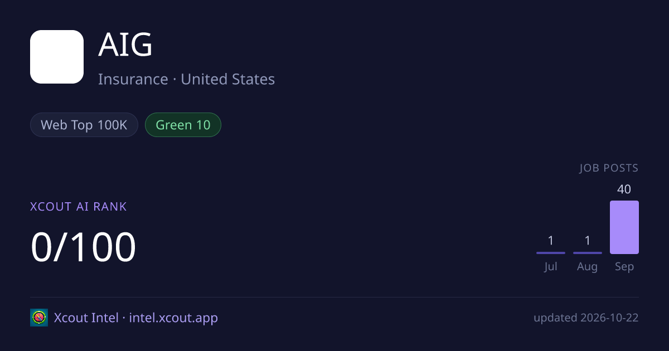This screenshot has height=351, width=669.
Task: Open the intel.xcout.app link
Action: pyautogui.click(x=173, y=318)
